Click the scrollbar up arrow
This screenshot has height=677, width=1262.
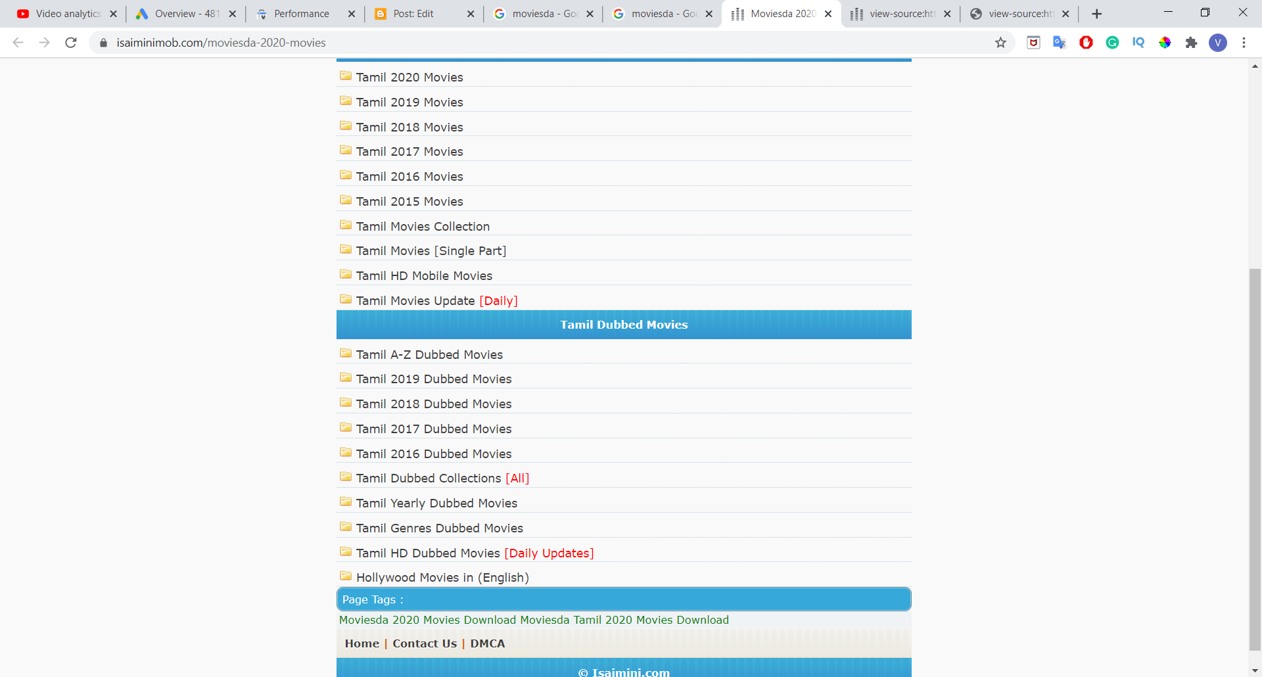1255,66
